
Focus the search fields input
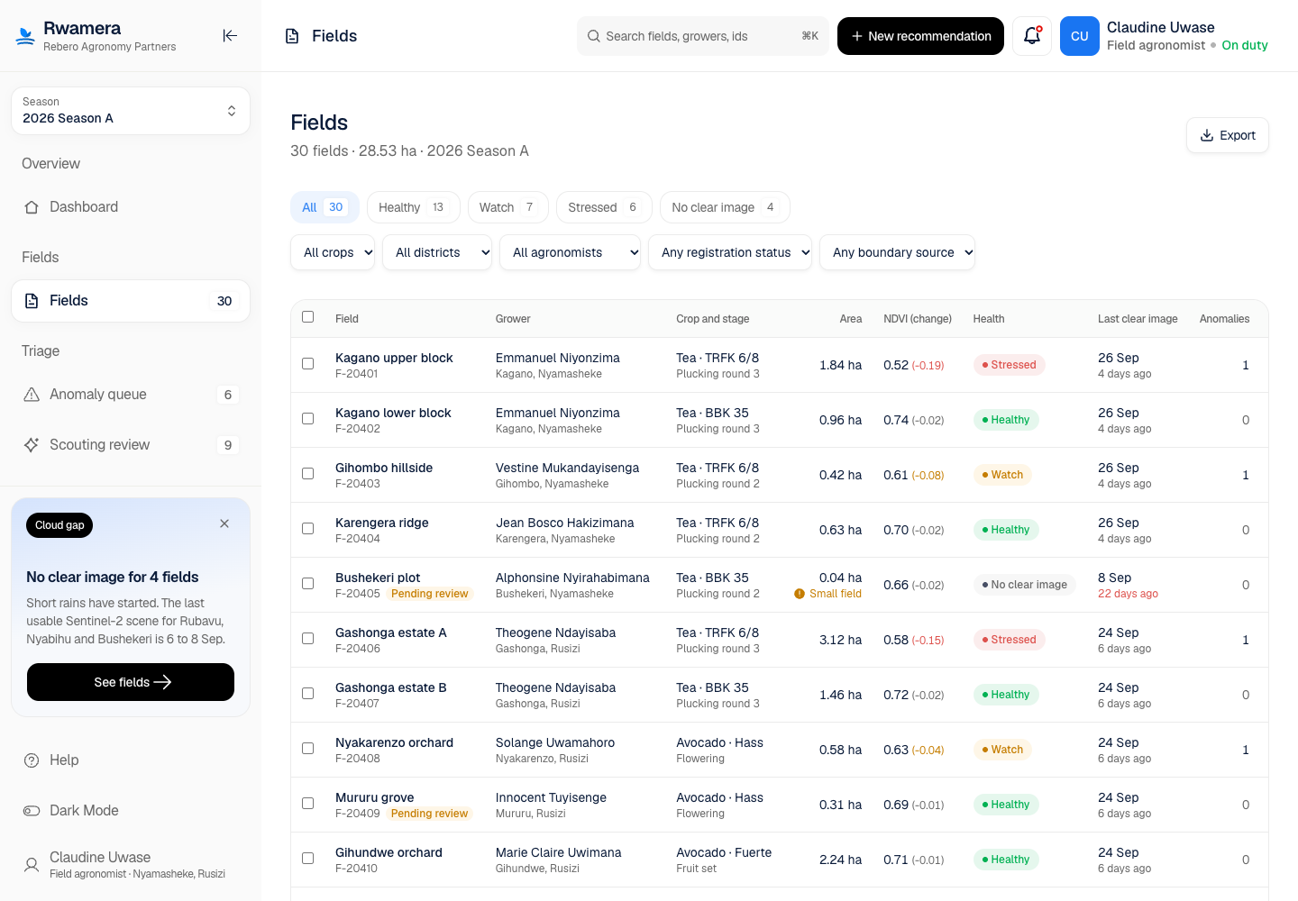click(703, 36)
